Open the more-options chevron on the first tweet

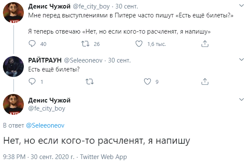coord(241,6)
